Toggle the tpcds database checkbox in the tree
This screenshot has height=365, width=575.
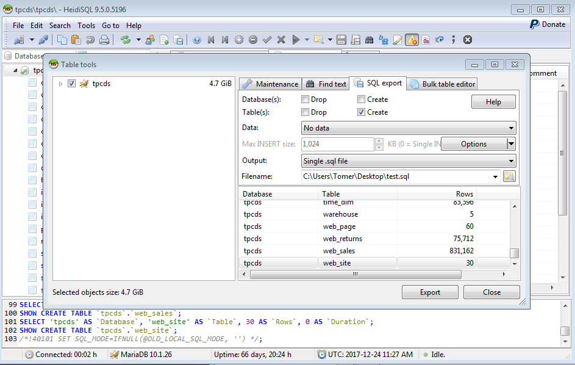tap(71, 84)
